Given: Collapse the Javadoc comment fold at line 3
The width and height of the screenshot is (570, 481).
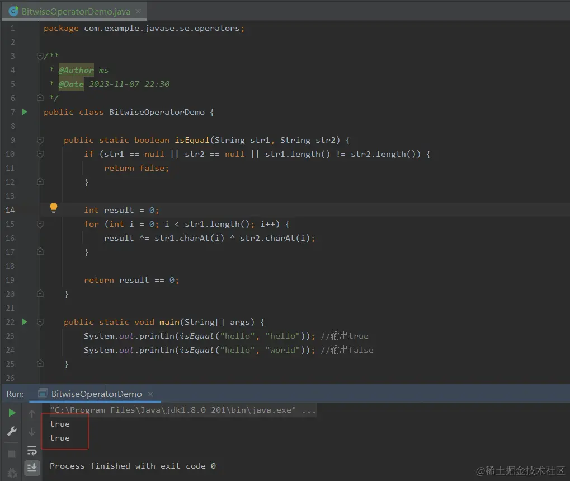Looking at the screenshot, I should [40, 56].
